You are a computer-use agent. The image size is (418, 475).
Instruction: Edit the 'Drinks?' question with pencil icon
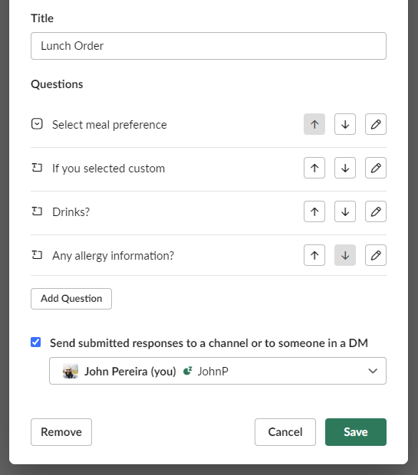pos(376,211)
